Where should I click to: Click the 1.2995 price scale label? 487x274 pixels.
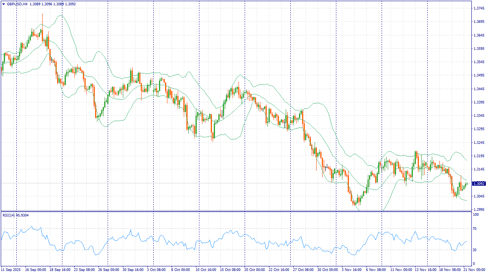(x=478, y=210)
